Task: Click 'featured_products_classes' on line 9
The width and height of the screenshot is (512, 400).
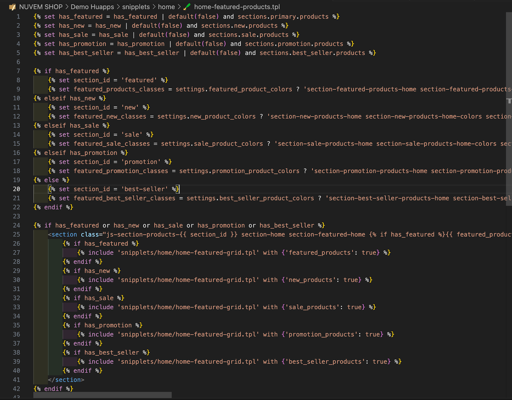Action: click(119, 89)
